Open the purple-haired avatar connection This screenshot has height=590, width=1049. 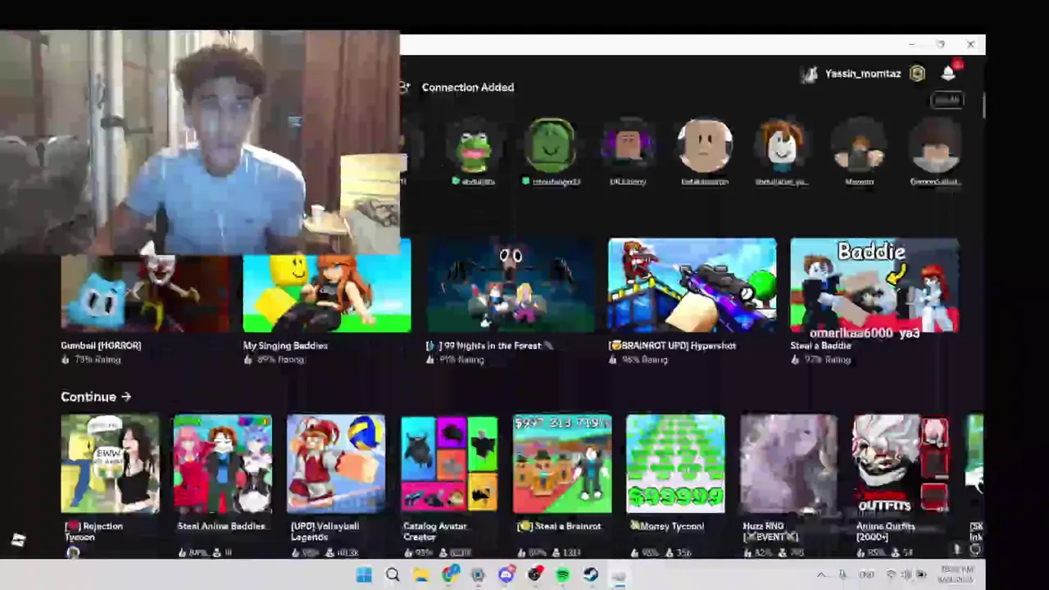[x=628, y=146]
